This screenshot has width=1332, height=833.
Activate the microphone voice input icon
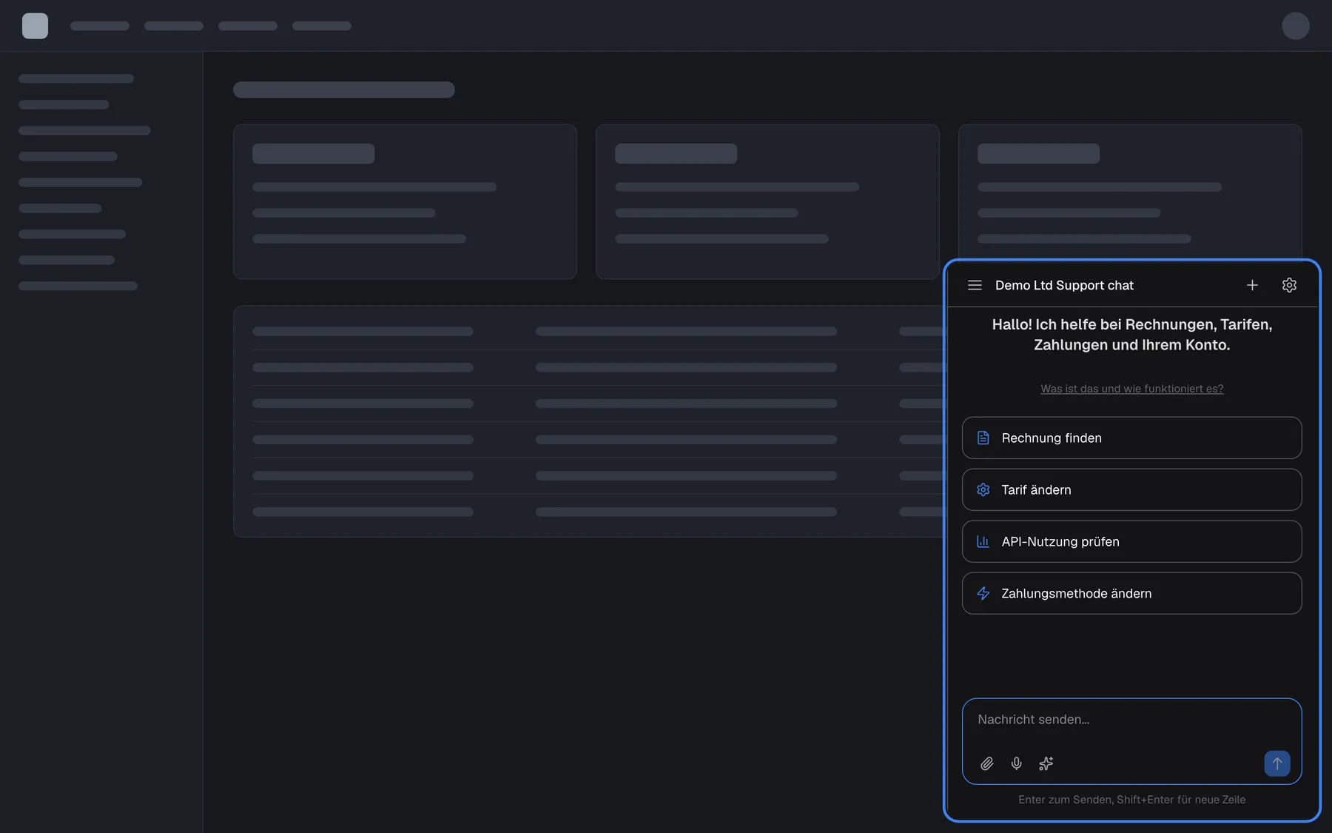point(1017,763)
